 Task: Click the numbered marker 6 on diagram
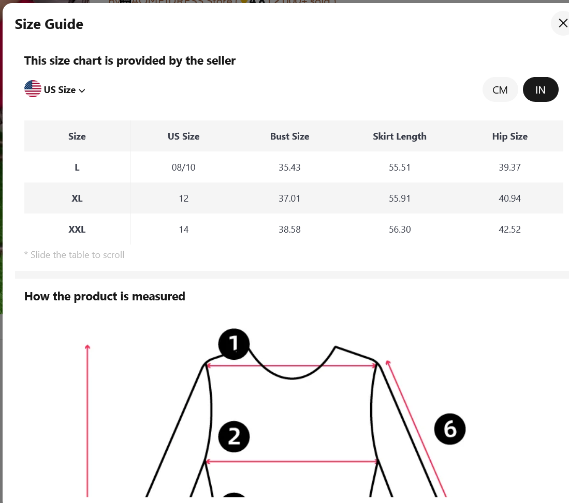pos(450,429)
